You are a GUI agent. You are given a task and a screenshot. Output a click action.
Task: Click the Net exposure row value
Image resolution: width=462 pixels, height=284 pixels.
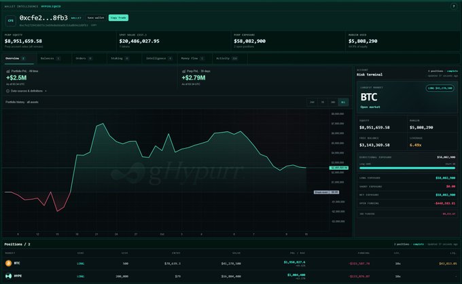(x=446, y=195)
